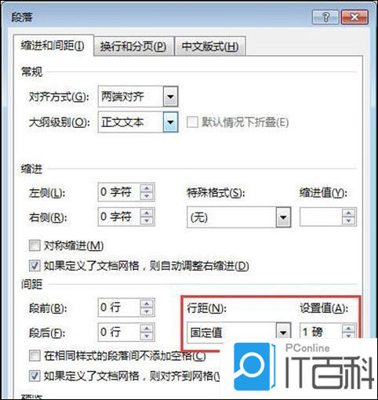Toggle the 对齐到网格 snap to grid checkbox

35,376
